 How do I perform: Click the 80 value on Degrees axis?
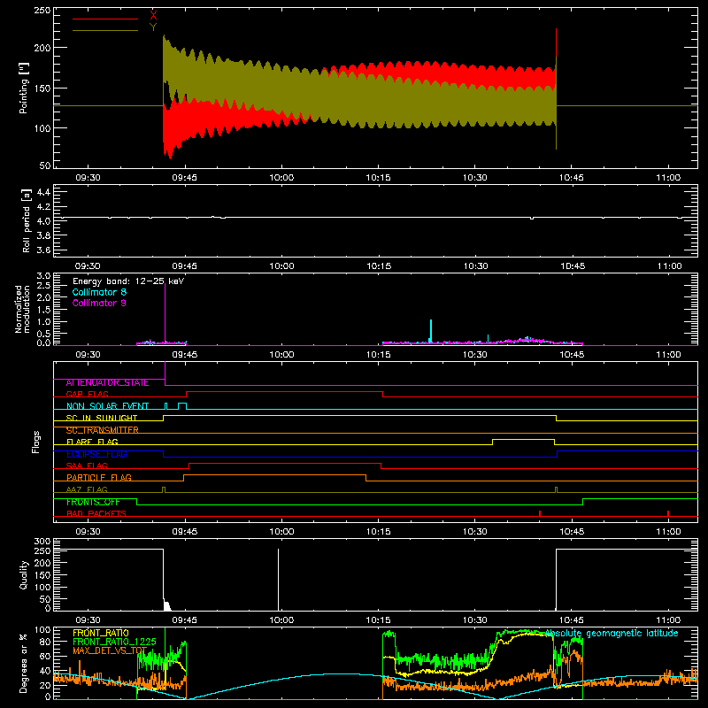(45, 642)
